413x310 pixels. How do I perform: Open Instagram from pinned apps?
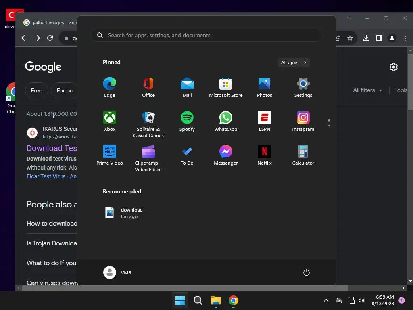point(303,121)
